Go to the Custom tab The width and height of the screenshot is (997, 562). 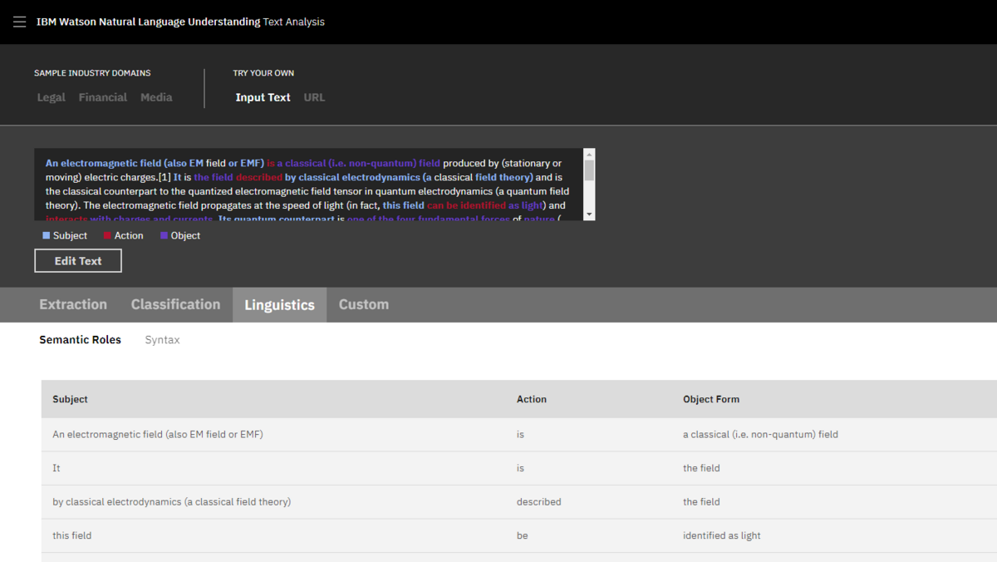[363, 304]
